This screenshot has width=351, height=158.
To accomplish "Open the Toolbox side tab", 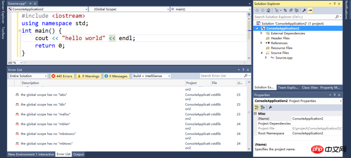I will point(3,33).
